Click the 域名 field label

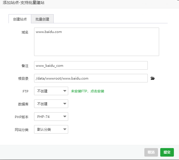(x=25, y=32)
